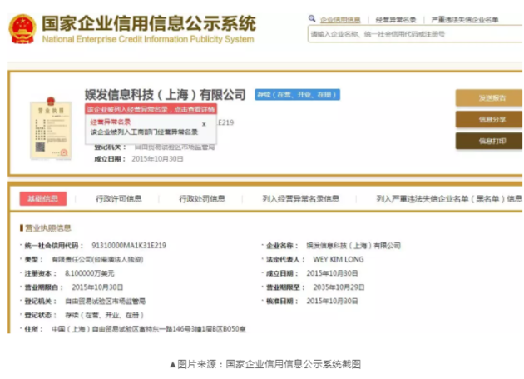Select 登记状态 value 存续
This screenshot has height=379, width=524.
click(x=104, y=315)
